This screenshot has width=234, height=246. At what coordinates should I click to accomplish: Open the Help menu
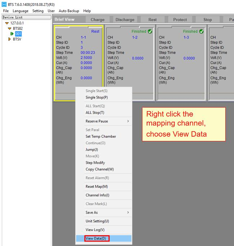pyautogui.click(x=87, y=11)
